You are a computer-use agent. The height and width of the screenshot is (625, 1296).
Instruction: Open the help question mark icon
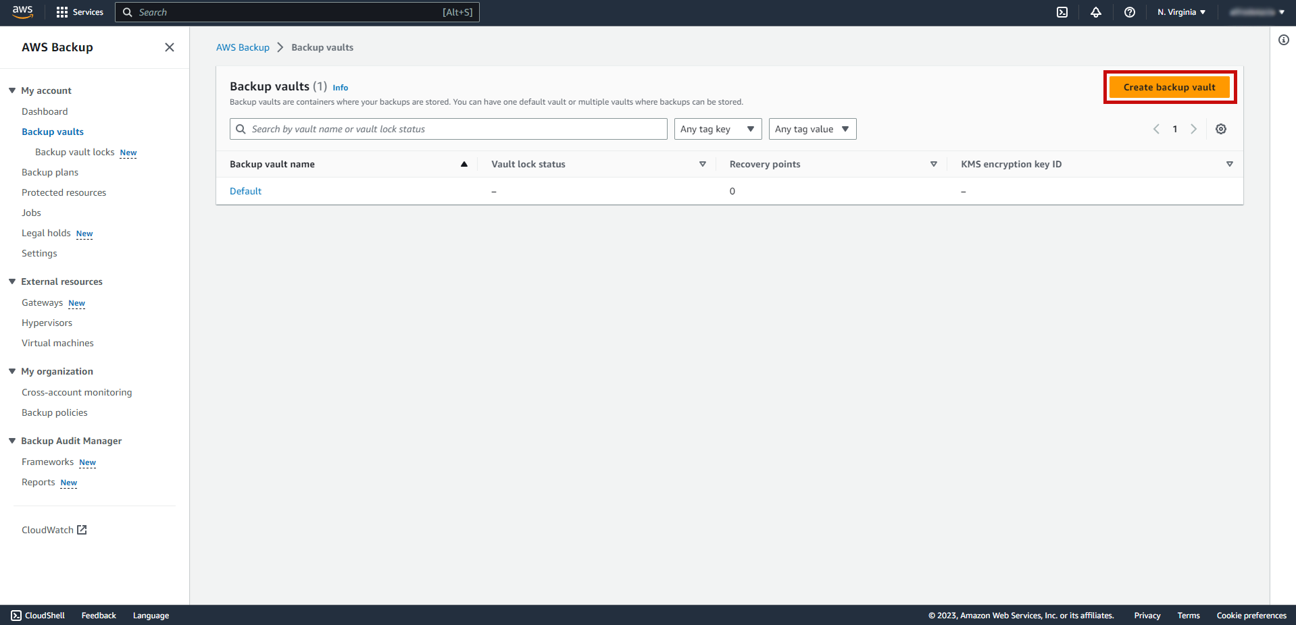(1130, 12)
